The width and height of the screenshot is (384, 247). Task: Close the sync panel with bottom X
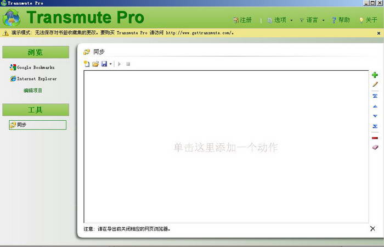click(x=372, y=229)
